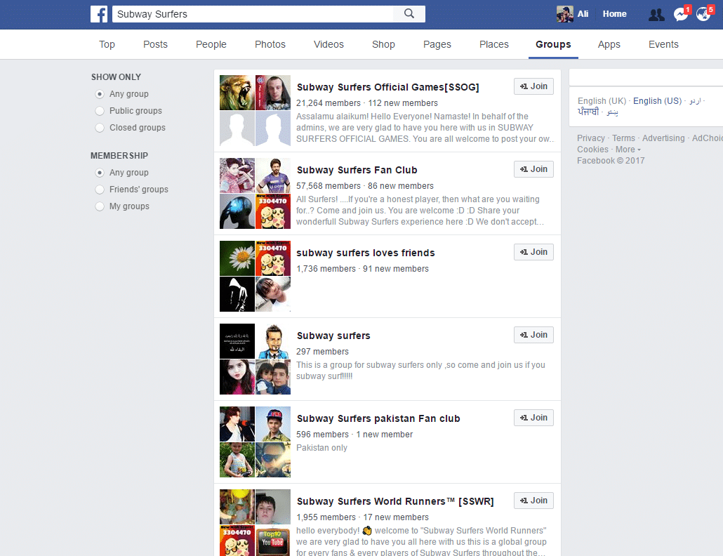The image size is (723, 556).
Task: Switch to the People tab
Action: click(x=211, y=44)
